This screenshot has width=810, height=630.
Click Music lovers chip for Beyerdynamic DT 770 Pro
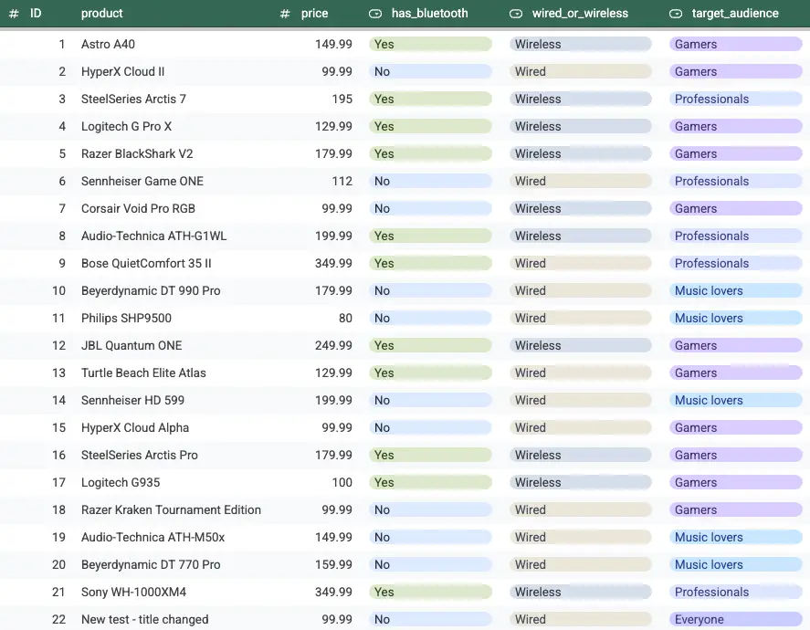tap(736, 564)
